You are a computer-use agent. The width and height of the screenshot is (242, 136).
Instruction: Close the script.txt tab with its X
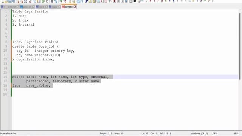(75, 7)
